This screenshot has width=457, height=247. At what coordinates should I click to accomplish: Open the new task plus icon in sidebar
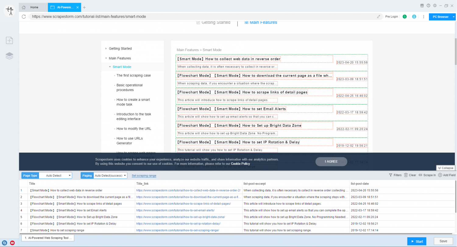(x=9, y=40)
